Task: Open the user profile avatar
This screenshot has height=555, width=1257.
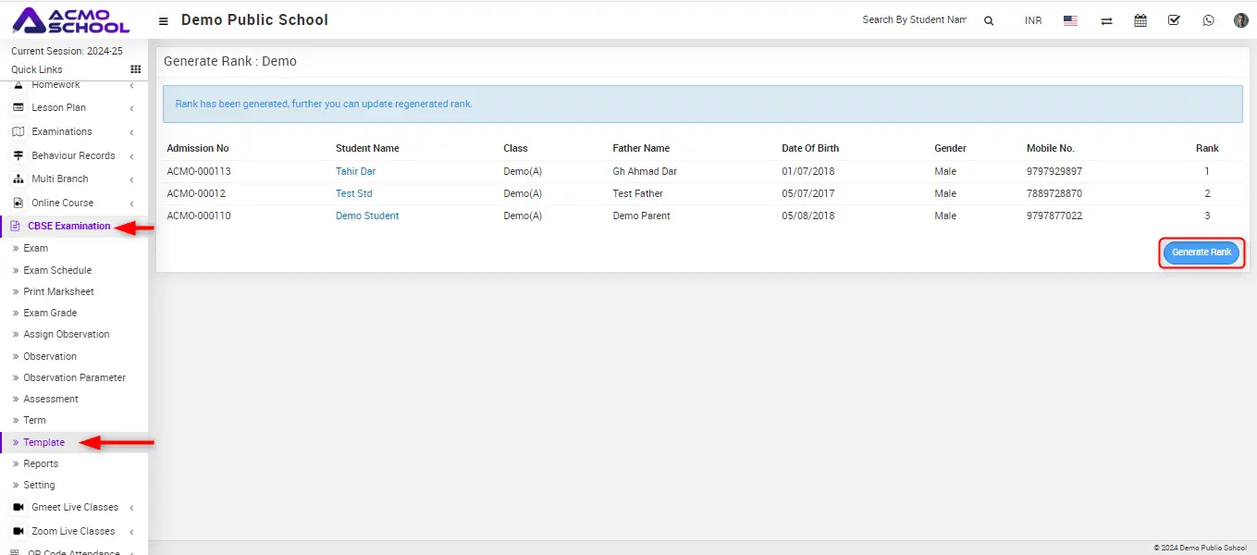Action: (1241, 20)
